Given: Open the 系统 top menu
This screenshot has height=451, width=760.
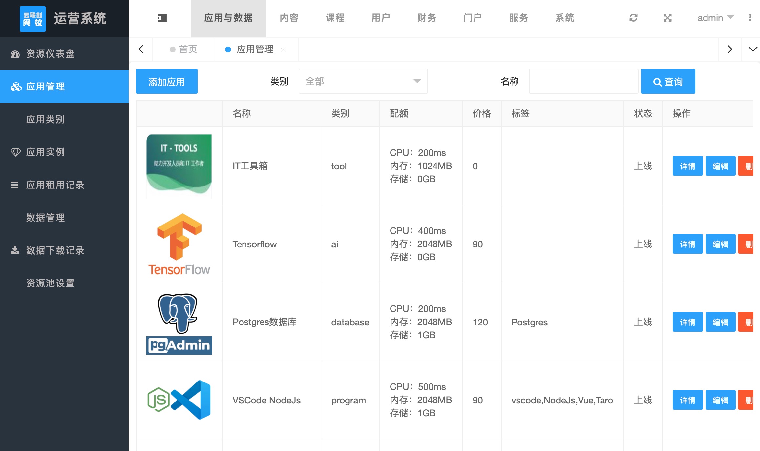Looking at the screenshot, I should click(565, 18).
